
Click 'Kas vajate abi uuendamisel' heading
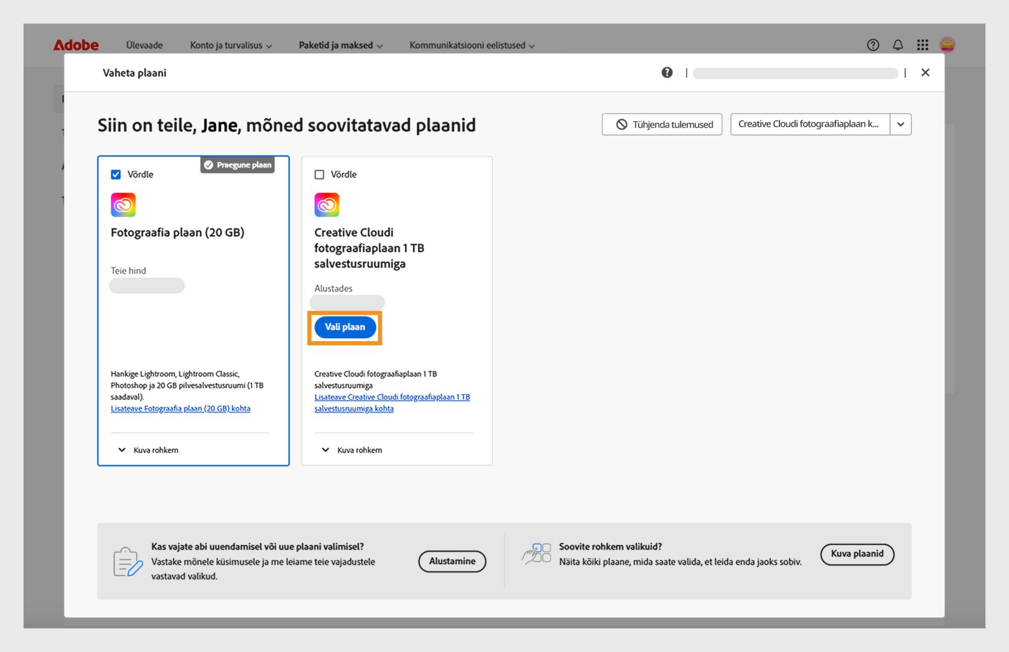(258, 547)
